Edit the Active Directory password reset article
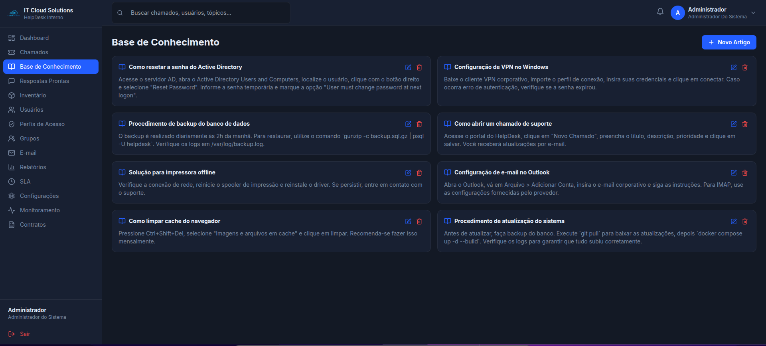Screen dimensions: 766x346 (x=408, y=67)
